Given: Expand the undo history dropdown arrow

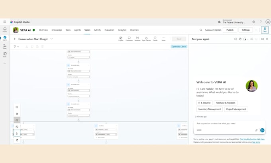Looking at the screenshot, I should coord(18,47).
